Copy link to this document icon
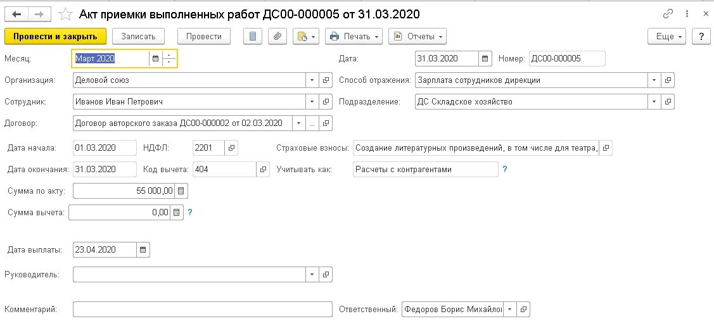714x333 pixels. point(668,14)
